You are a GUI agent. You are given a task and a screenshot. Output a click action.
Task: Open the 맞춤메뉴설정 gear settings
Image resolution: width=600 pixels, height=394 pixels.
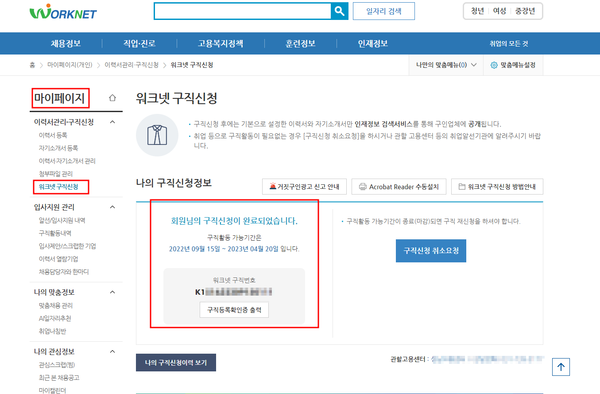click(513, 65)
